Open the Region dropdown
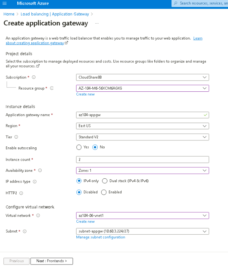 point(142,126)
